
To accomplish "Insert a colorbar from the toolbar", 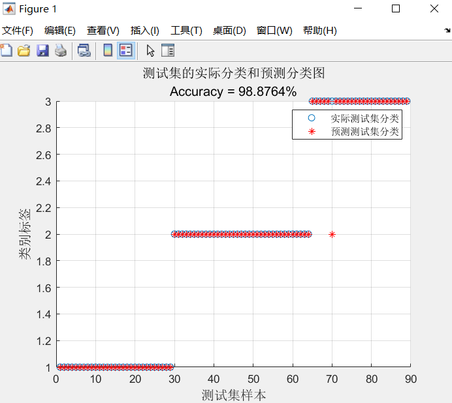I will [x=108, y=50].
